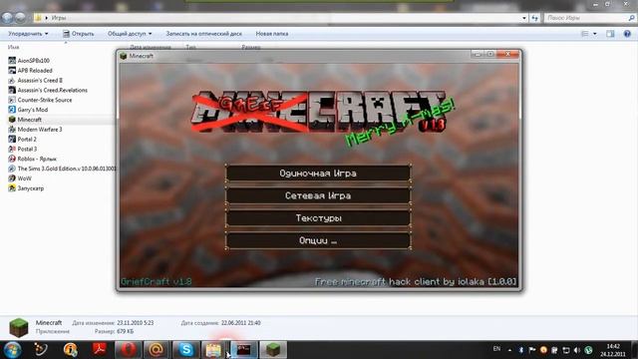Expand the Упорядочить dropdown menu
The width and height of the screenshot is (638, 359).
[28, 34]
